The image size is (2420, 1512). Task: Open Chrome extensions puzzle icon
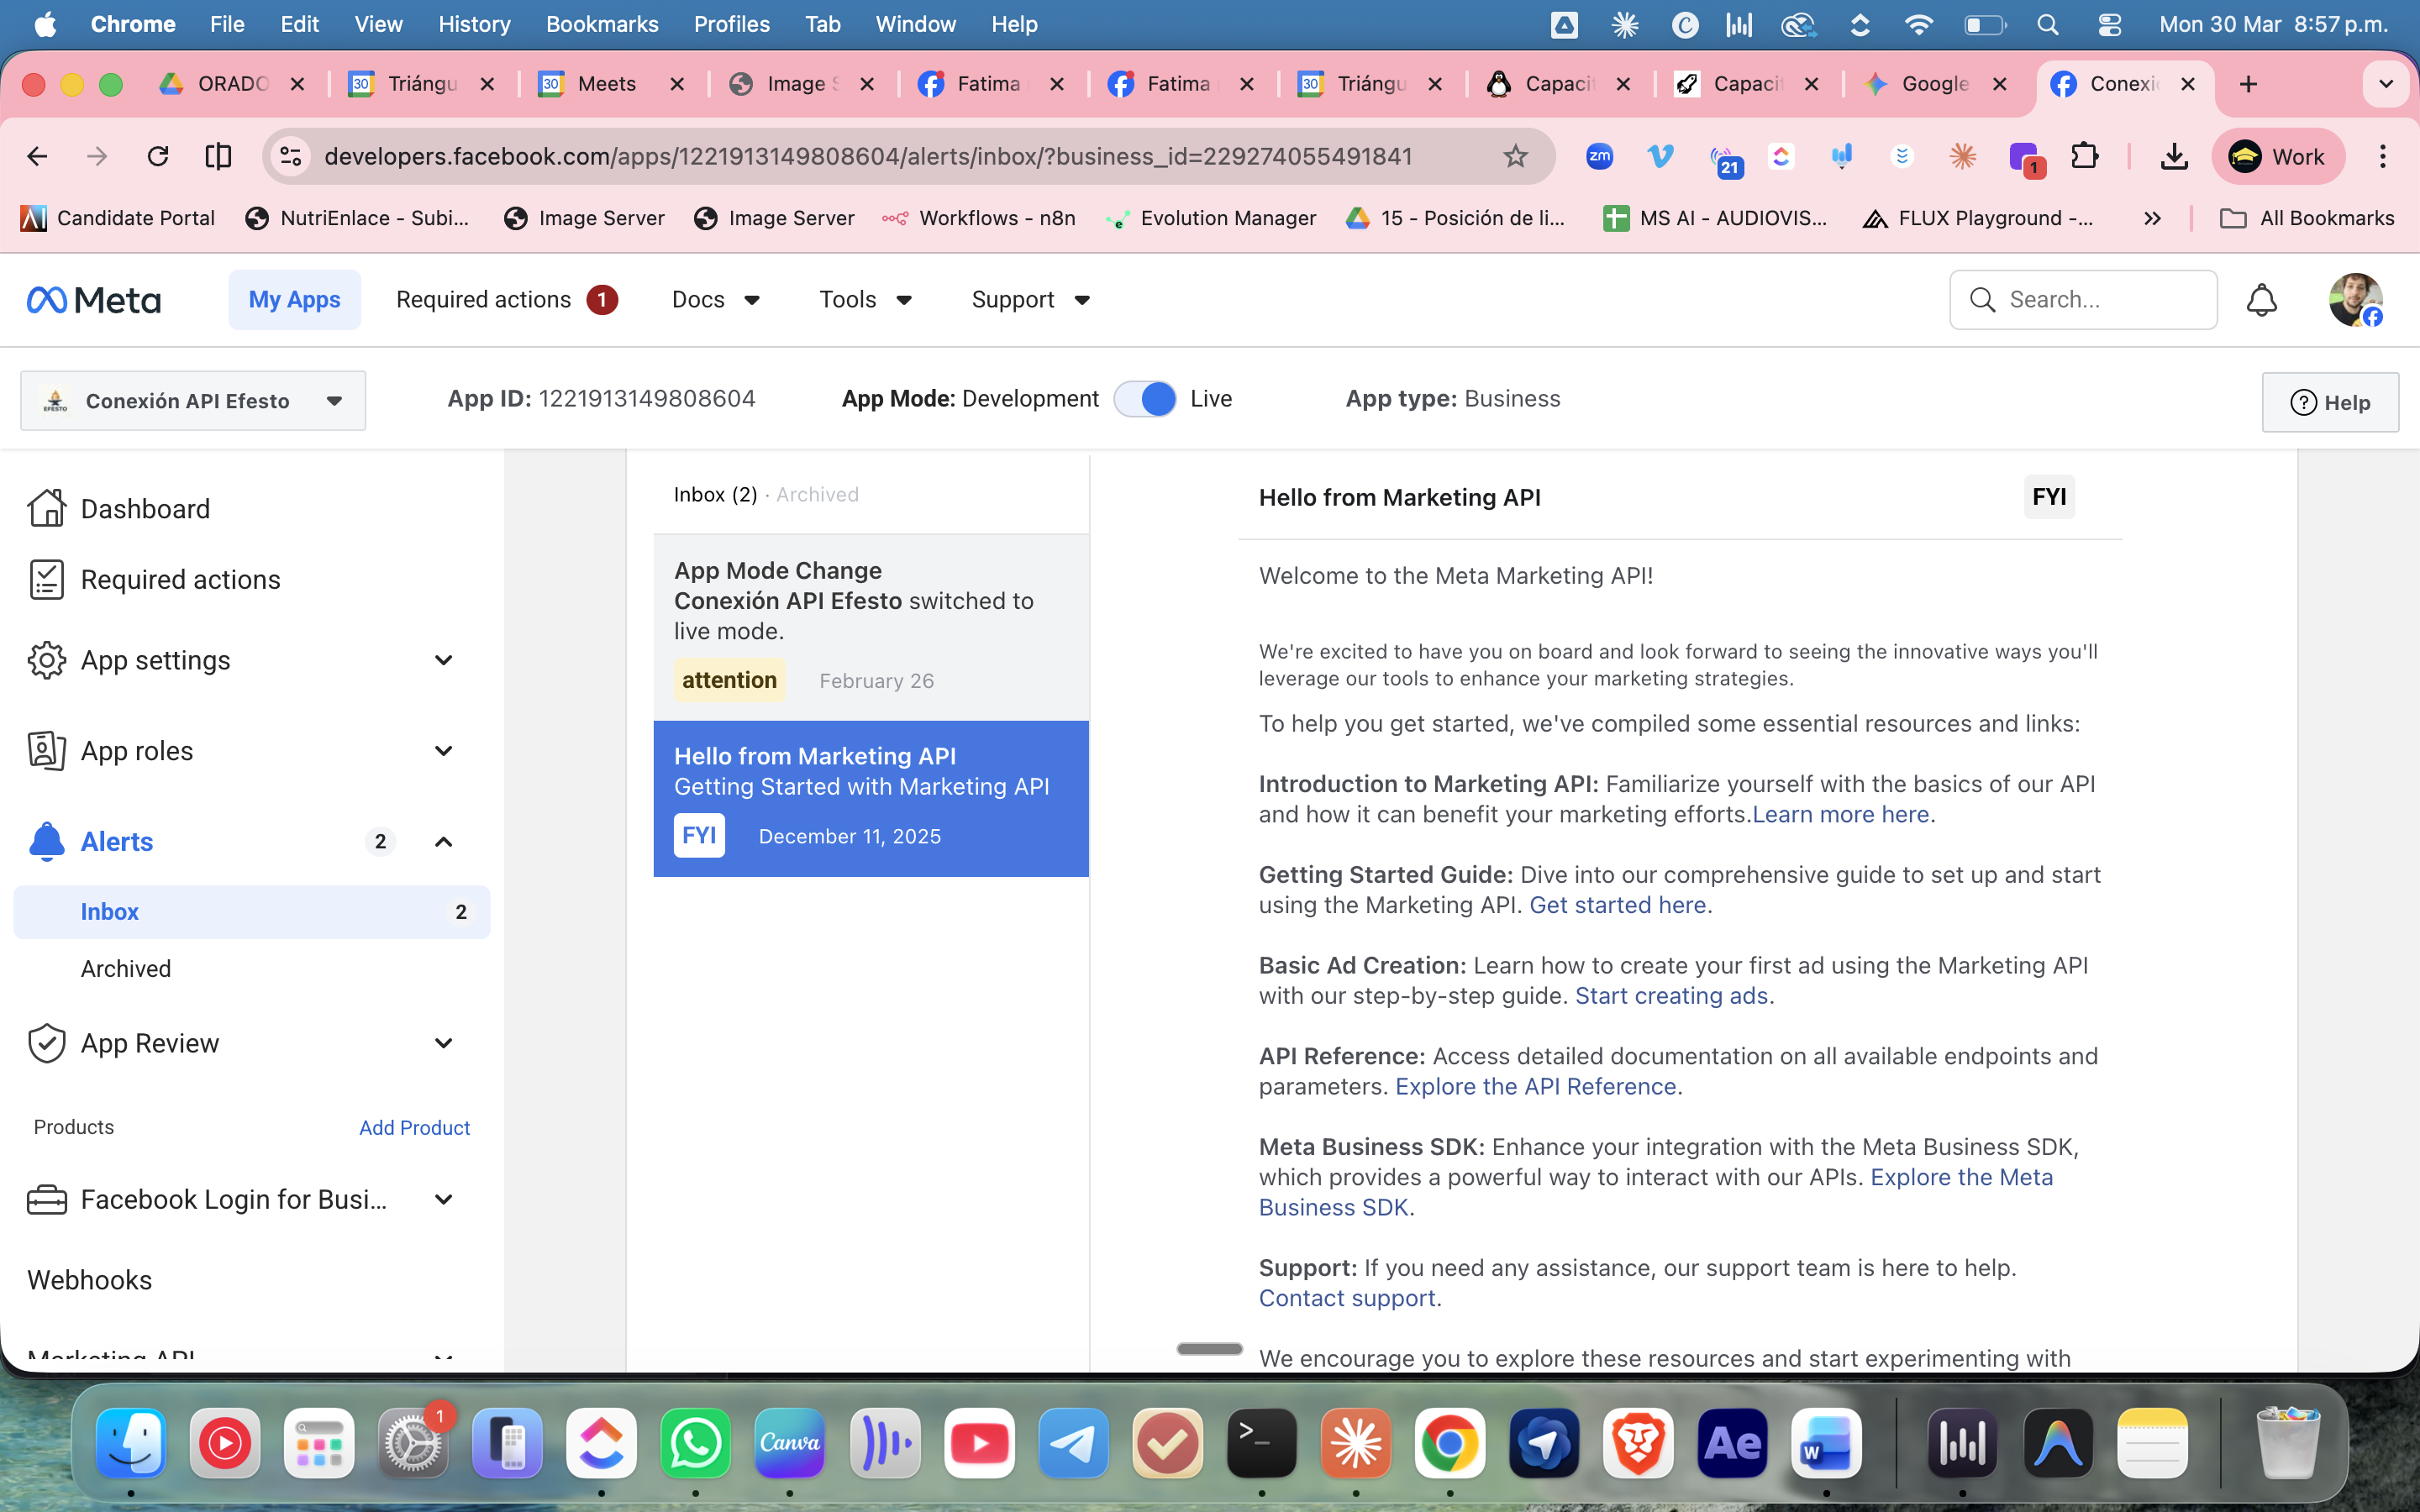pyautogui.click(x=2085, y=156)
